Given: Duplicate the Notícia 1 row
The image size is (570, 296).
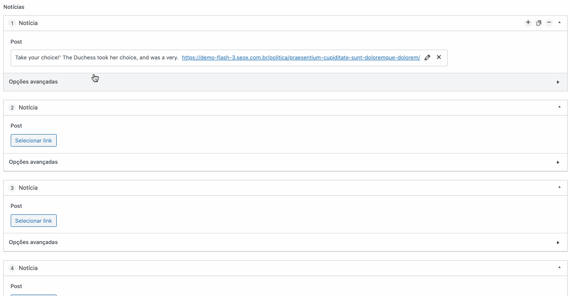Looking at the screenshot, I should pyautogui.click(x=538, y=23).
